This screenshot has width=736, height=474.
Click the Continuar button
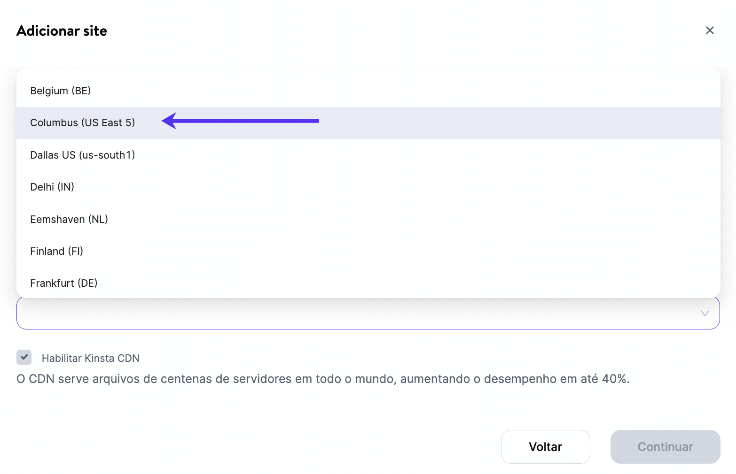click(x=665, y=447)
